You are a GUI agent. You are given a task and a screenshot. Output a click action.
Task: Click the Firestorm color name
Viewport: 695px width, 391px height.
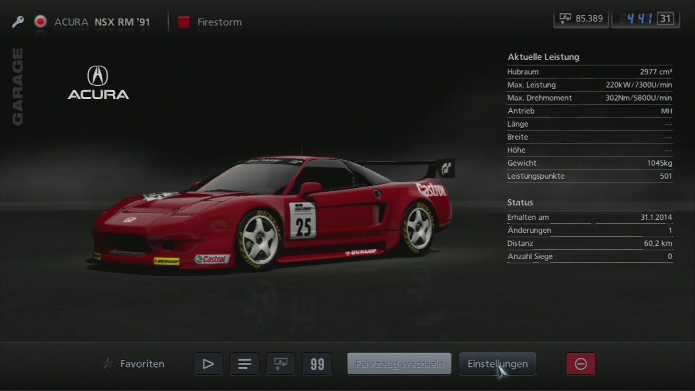(x=219, y=22)
